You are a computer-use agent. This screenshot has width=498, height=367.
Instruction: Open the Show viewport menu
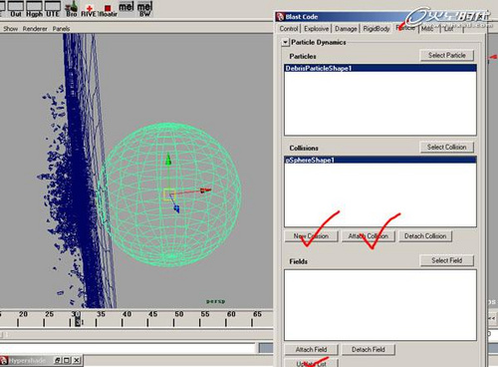point(11,29)
